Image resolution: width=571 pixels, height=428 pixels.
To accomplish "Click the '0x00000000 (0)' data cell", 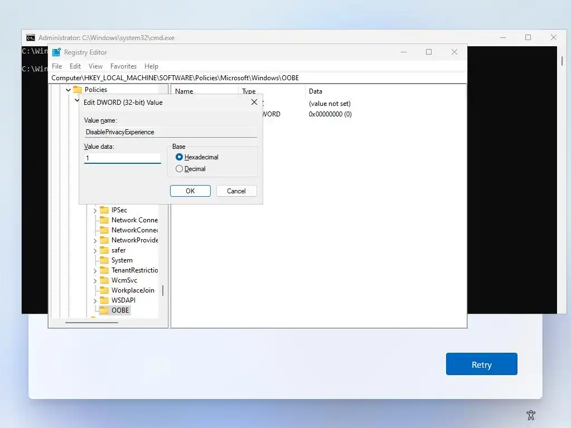I will [330, 114].
